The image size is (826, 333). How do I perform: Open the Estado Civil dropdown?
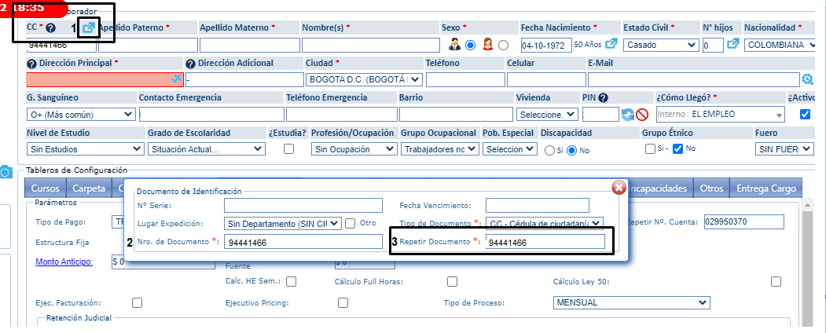[x=659, y=45]
